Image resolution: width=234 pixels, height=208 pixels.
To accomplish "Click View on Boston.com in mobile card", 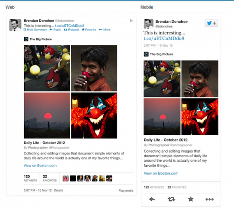I will (x=161, y=173).
